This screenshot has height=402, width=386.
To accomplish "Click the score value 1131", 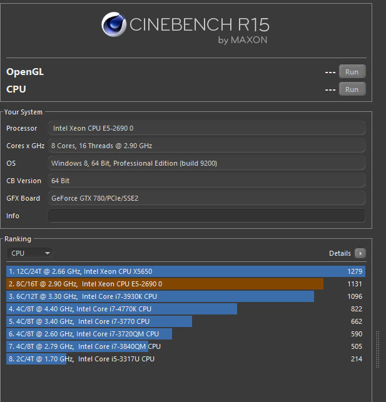I will (x=355, y=284).
